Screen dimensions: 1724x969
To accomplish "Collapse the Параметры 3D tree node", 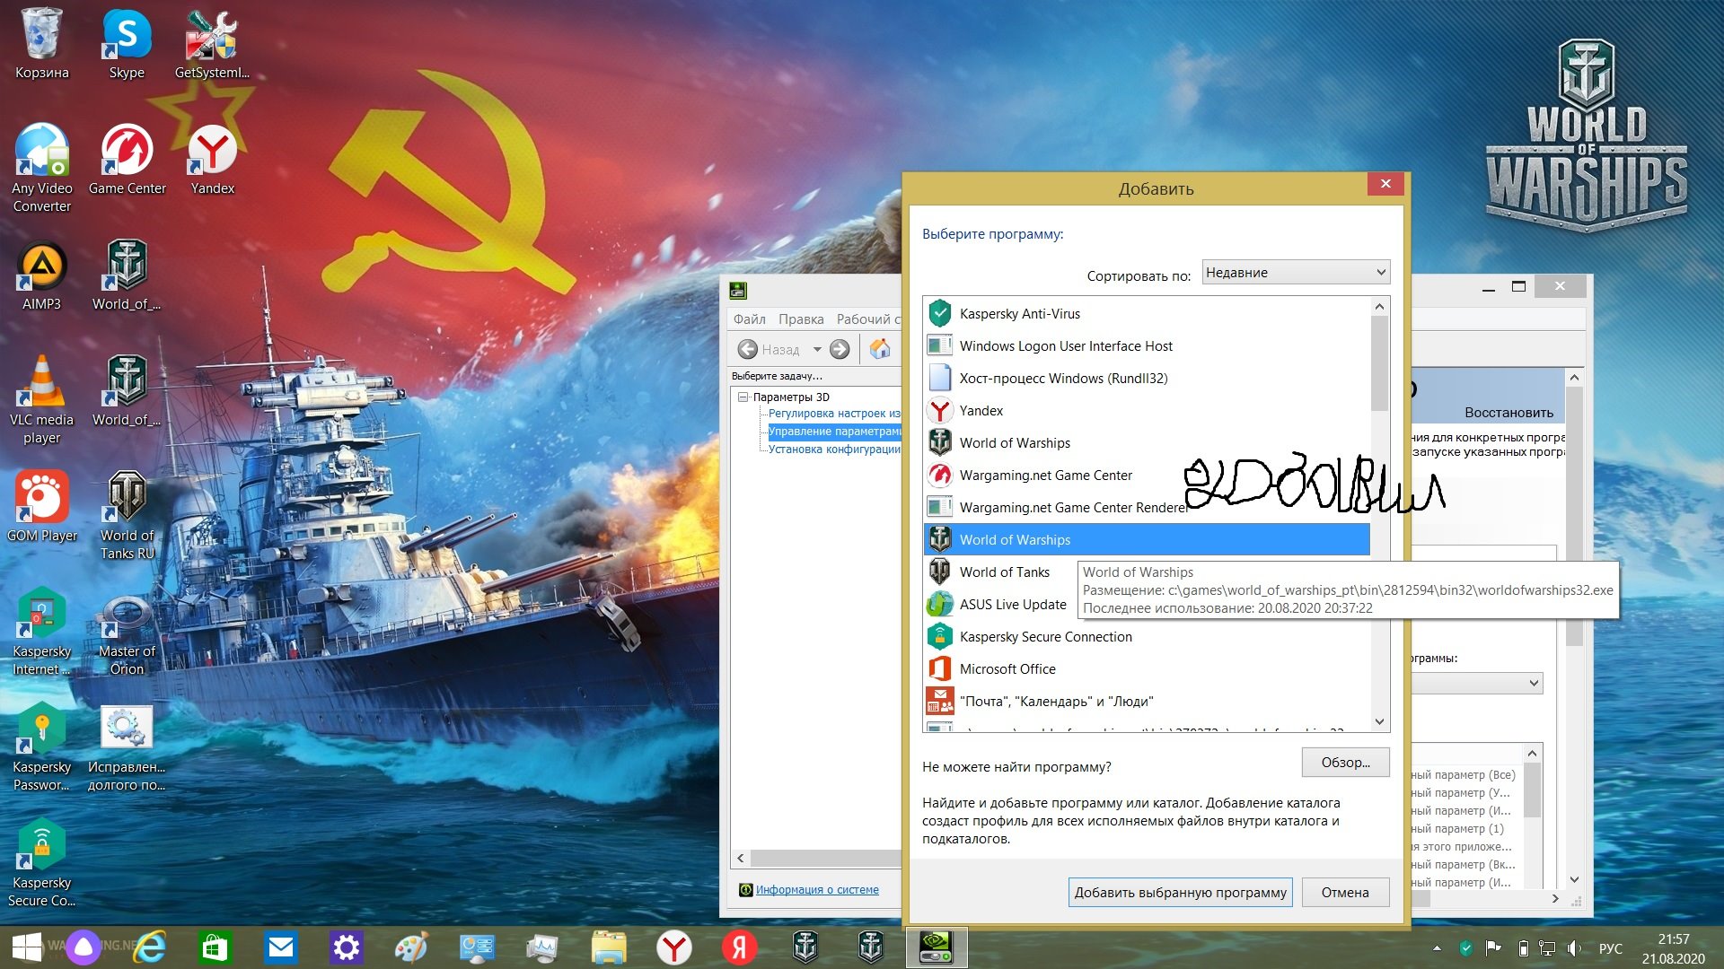I will [x=743, y=397].
